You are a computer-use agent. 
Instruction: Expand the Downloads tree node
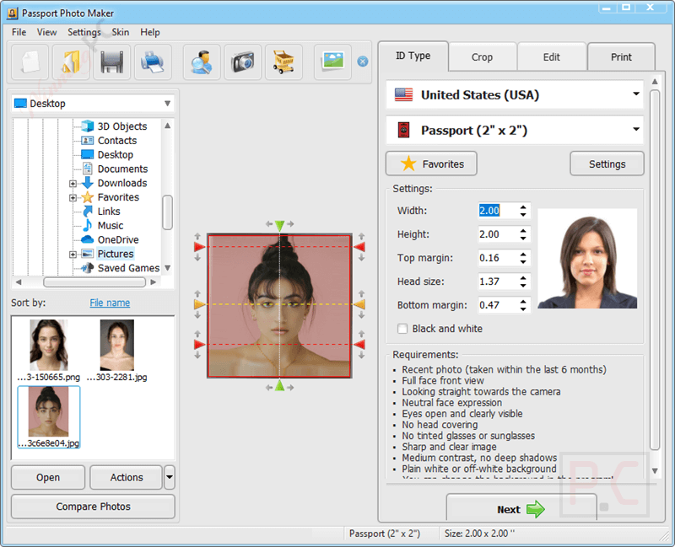pos(73,184)
